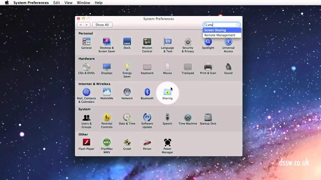Select the Startup Disk icon
The height and width of the screenshot is (180, 321).
pos(208,117)
